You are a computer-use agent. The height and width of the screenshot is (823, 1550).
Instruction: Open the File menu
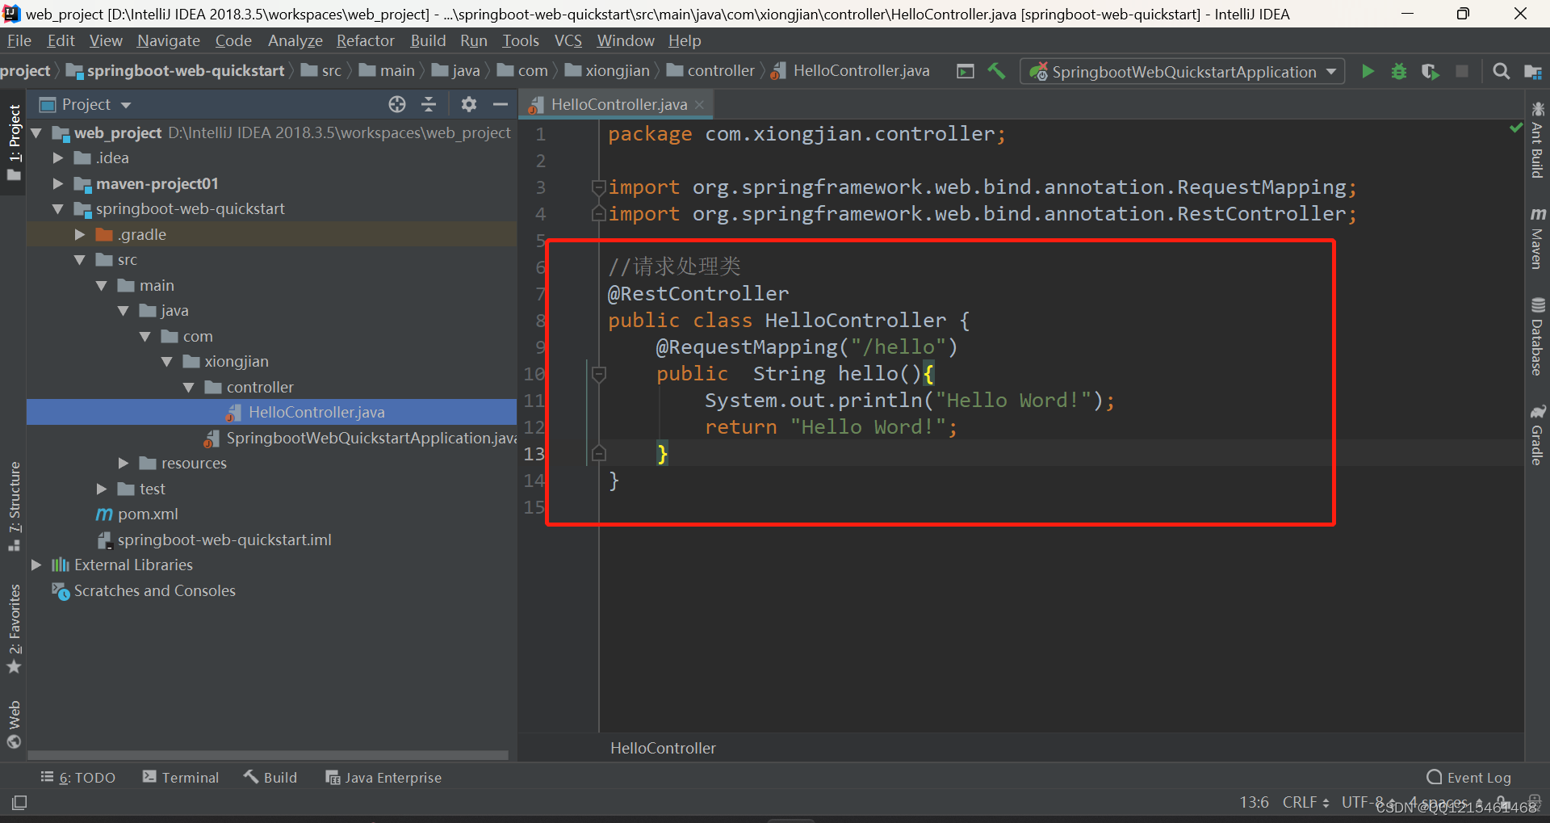pos(19,40)
